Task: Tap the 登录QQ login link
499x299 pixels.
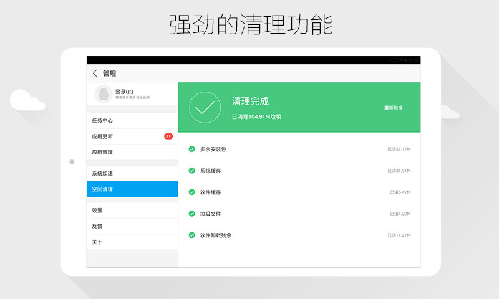Action: click(124, 92)
